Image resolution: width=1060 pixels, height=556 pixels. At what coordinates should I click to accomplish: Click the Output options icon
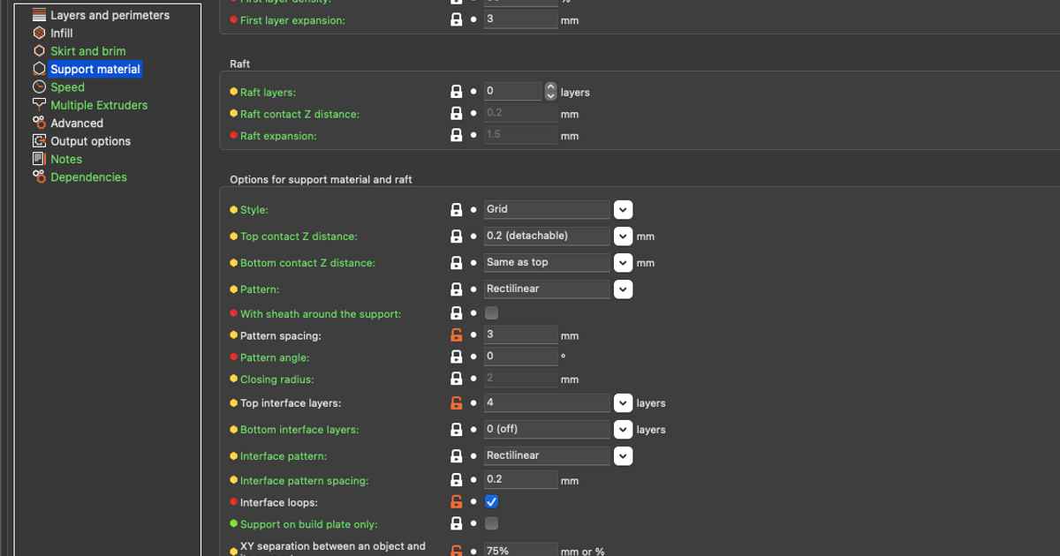[39, 141]
